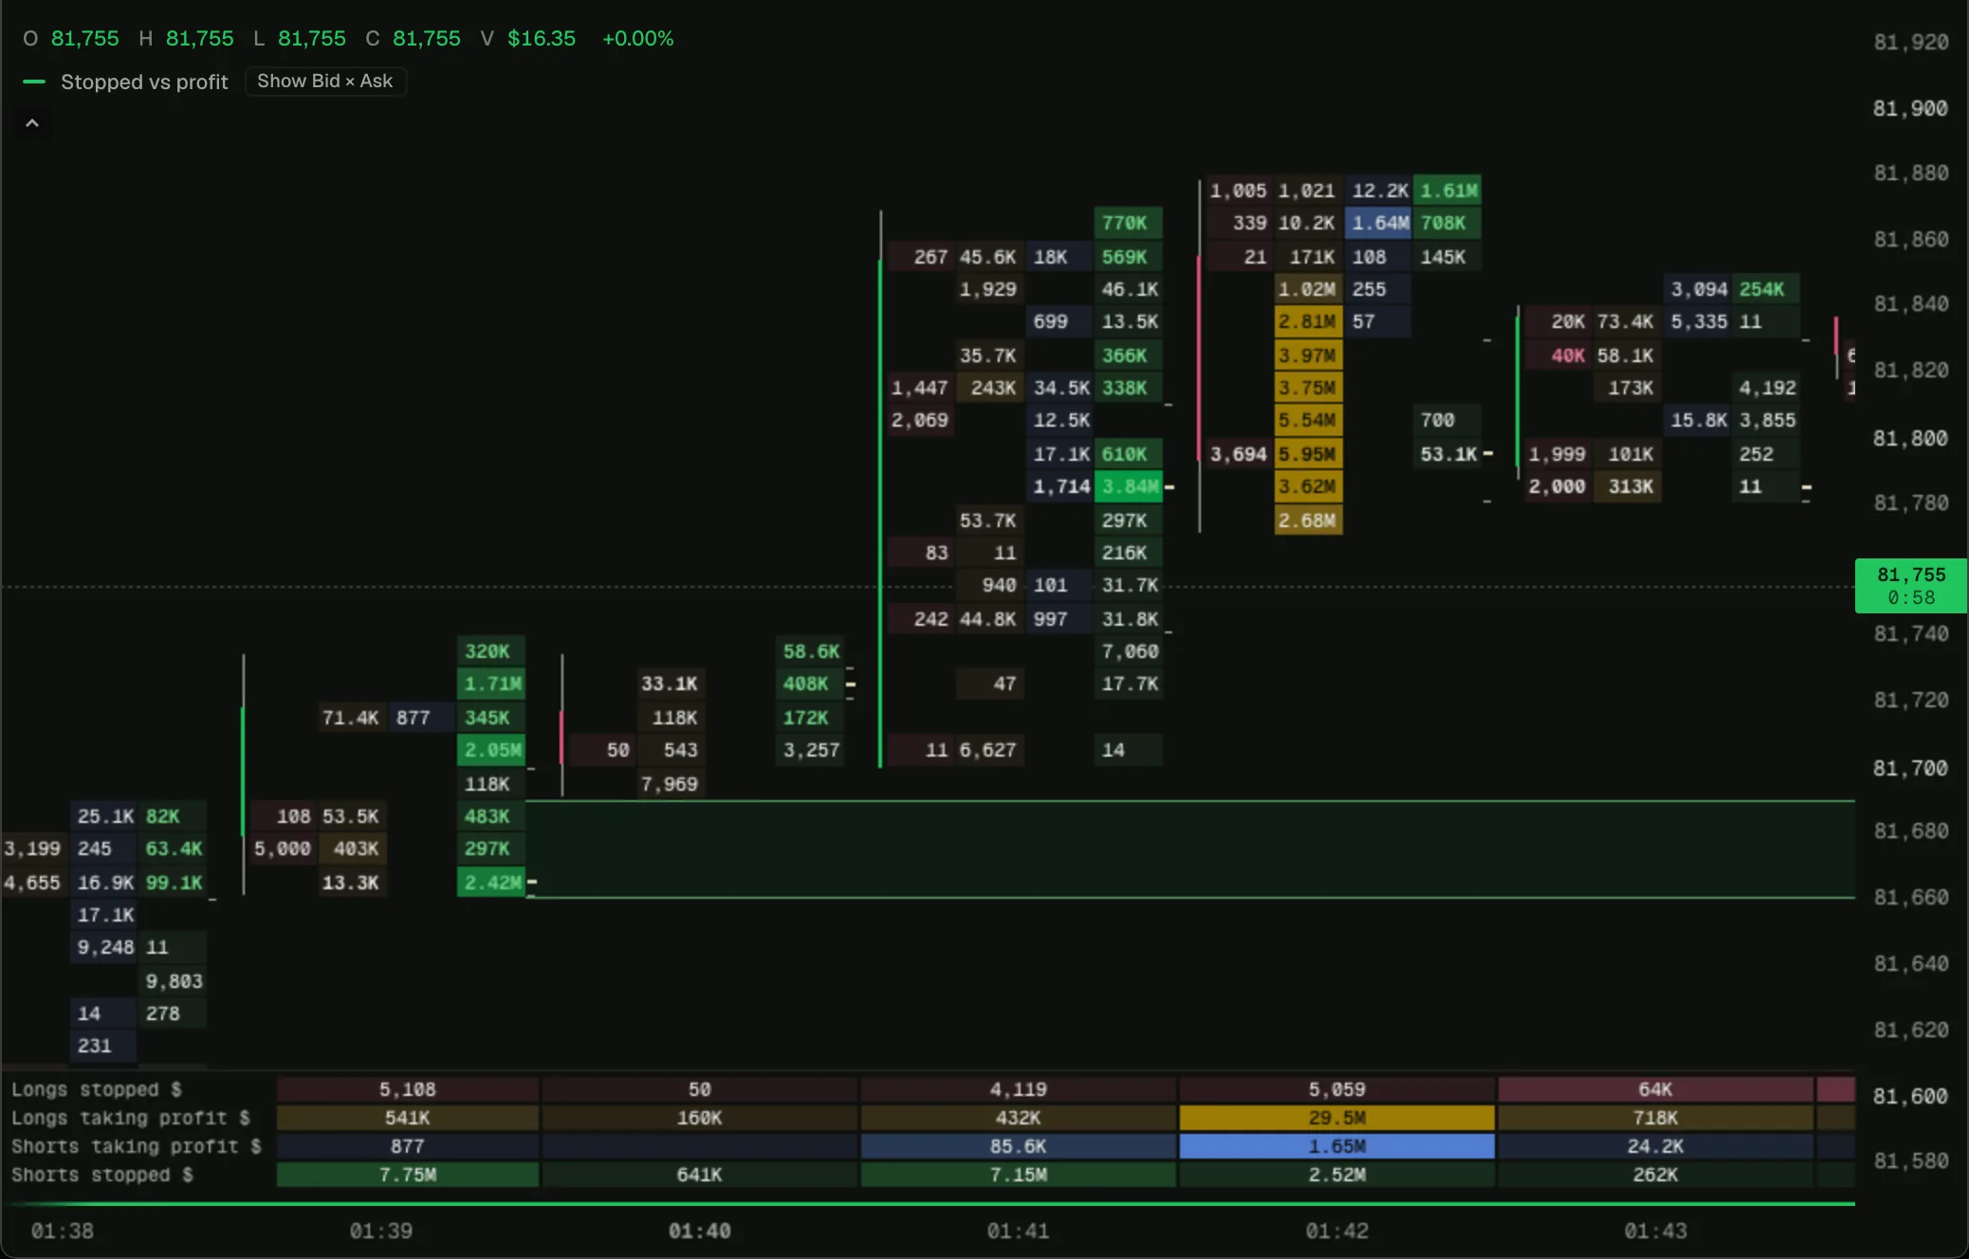Click the 408K green cell
The height and width of the screenshot is (1259, 1969).
pyautogui.click(x=810, y=684)
